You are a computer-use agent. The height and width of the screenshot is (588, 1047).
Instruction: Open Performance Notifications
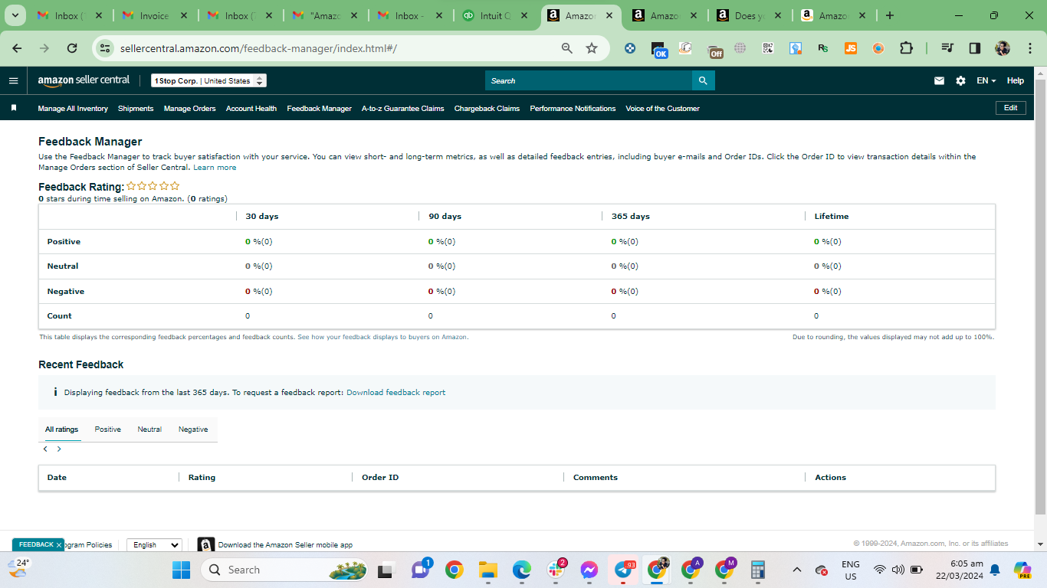573,109
